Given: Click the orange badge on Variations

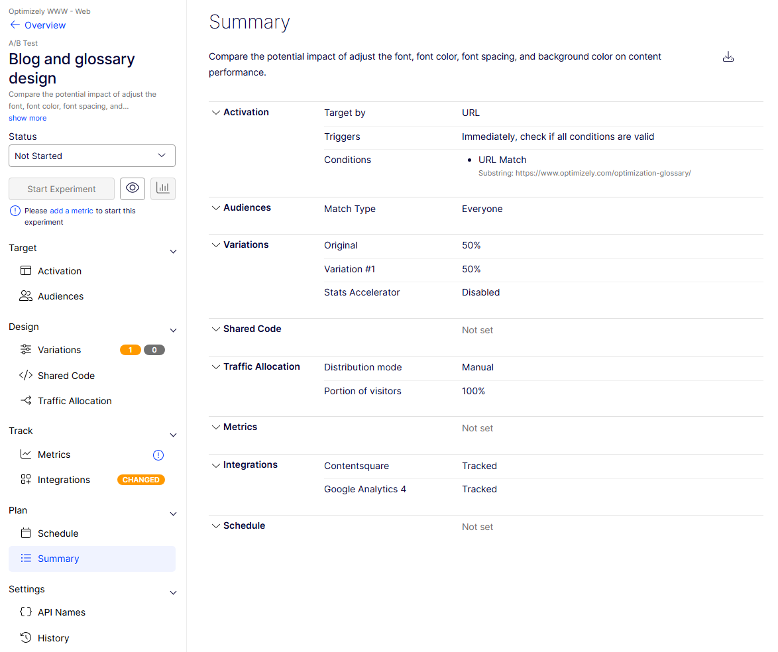Looking at the screenshot, I should (130, 350).
